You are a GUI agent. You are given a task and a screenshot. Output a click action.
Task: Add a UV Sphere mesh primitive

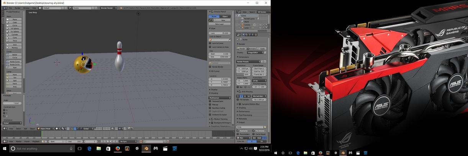(x=15, y=29)
